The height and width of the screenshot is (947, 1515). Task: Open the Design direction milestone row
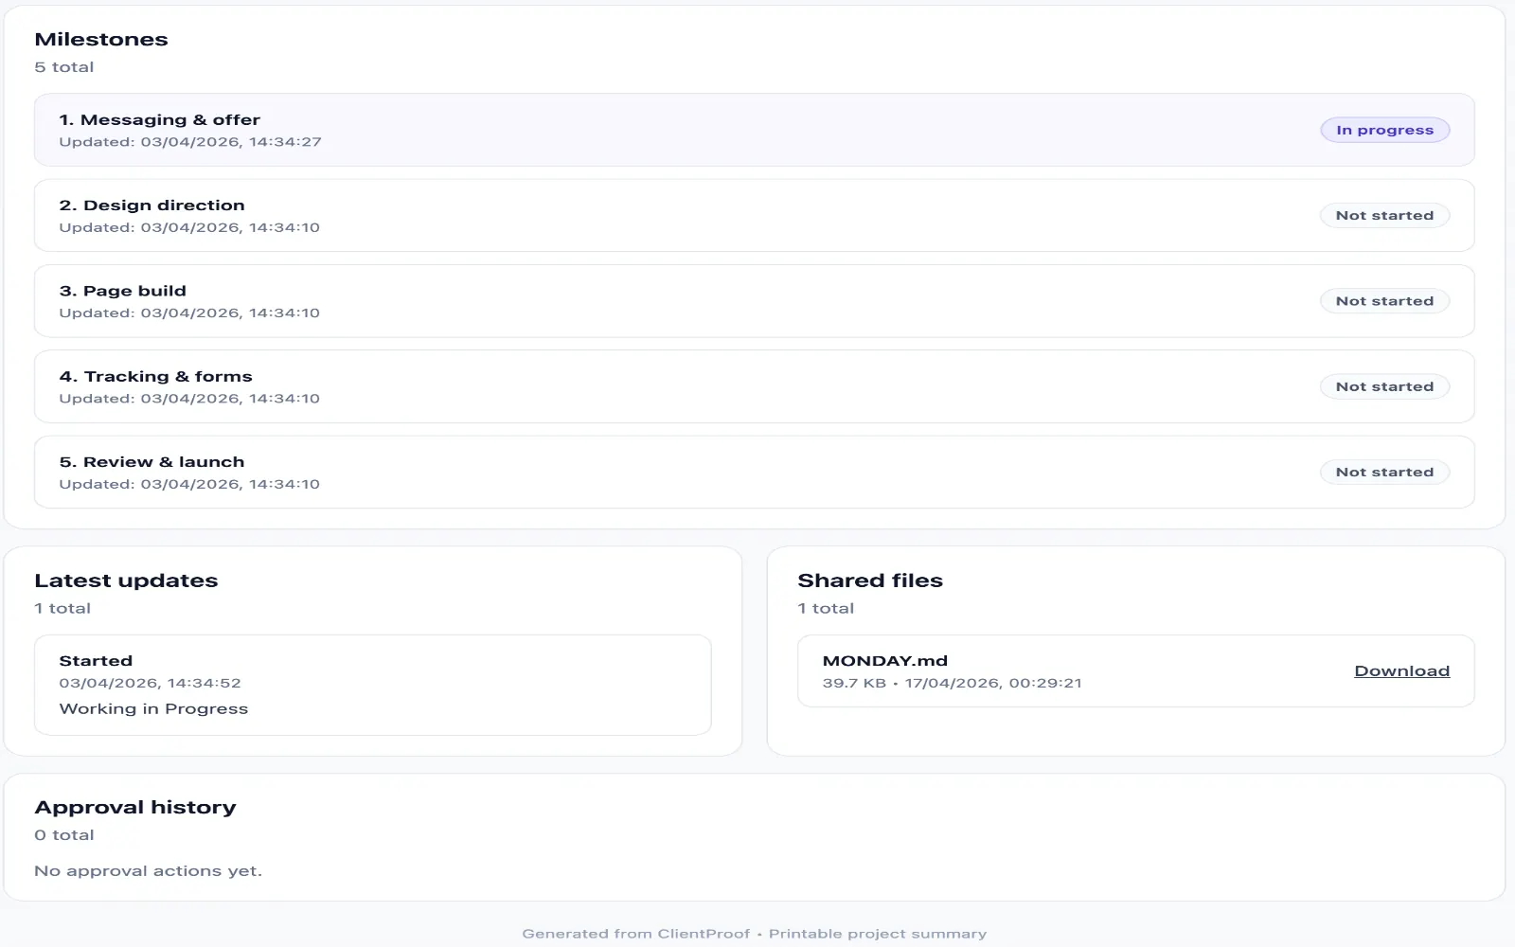755,216
